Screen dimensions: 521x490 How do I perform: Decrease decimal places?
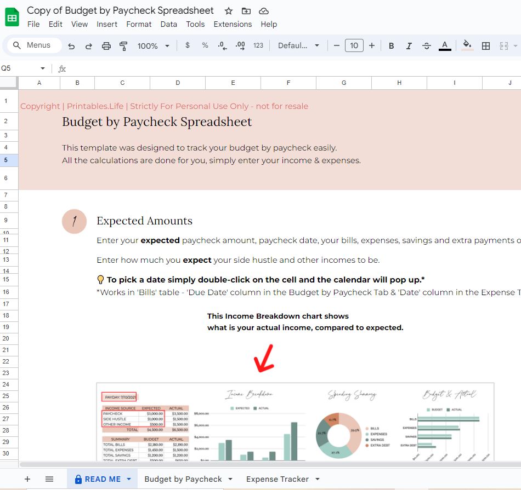[222, 45]
